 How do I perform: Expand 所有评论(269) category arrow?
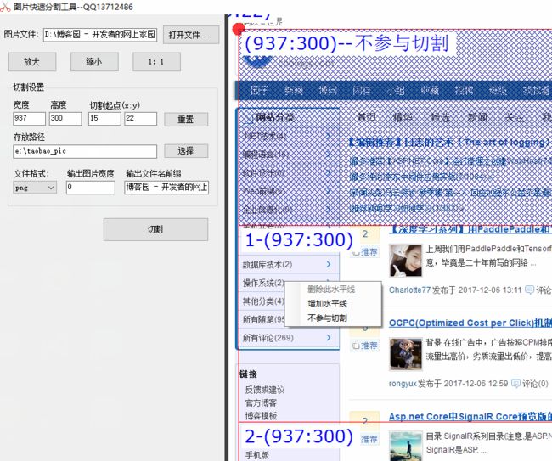(329, 338)
